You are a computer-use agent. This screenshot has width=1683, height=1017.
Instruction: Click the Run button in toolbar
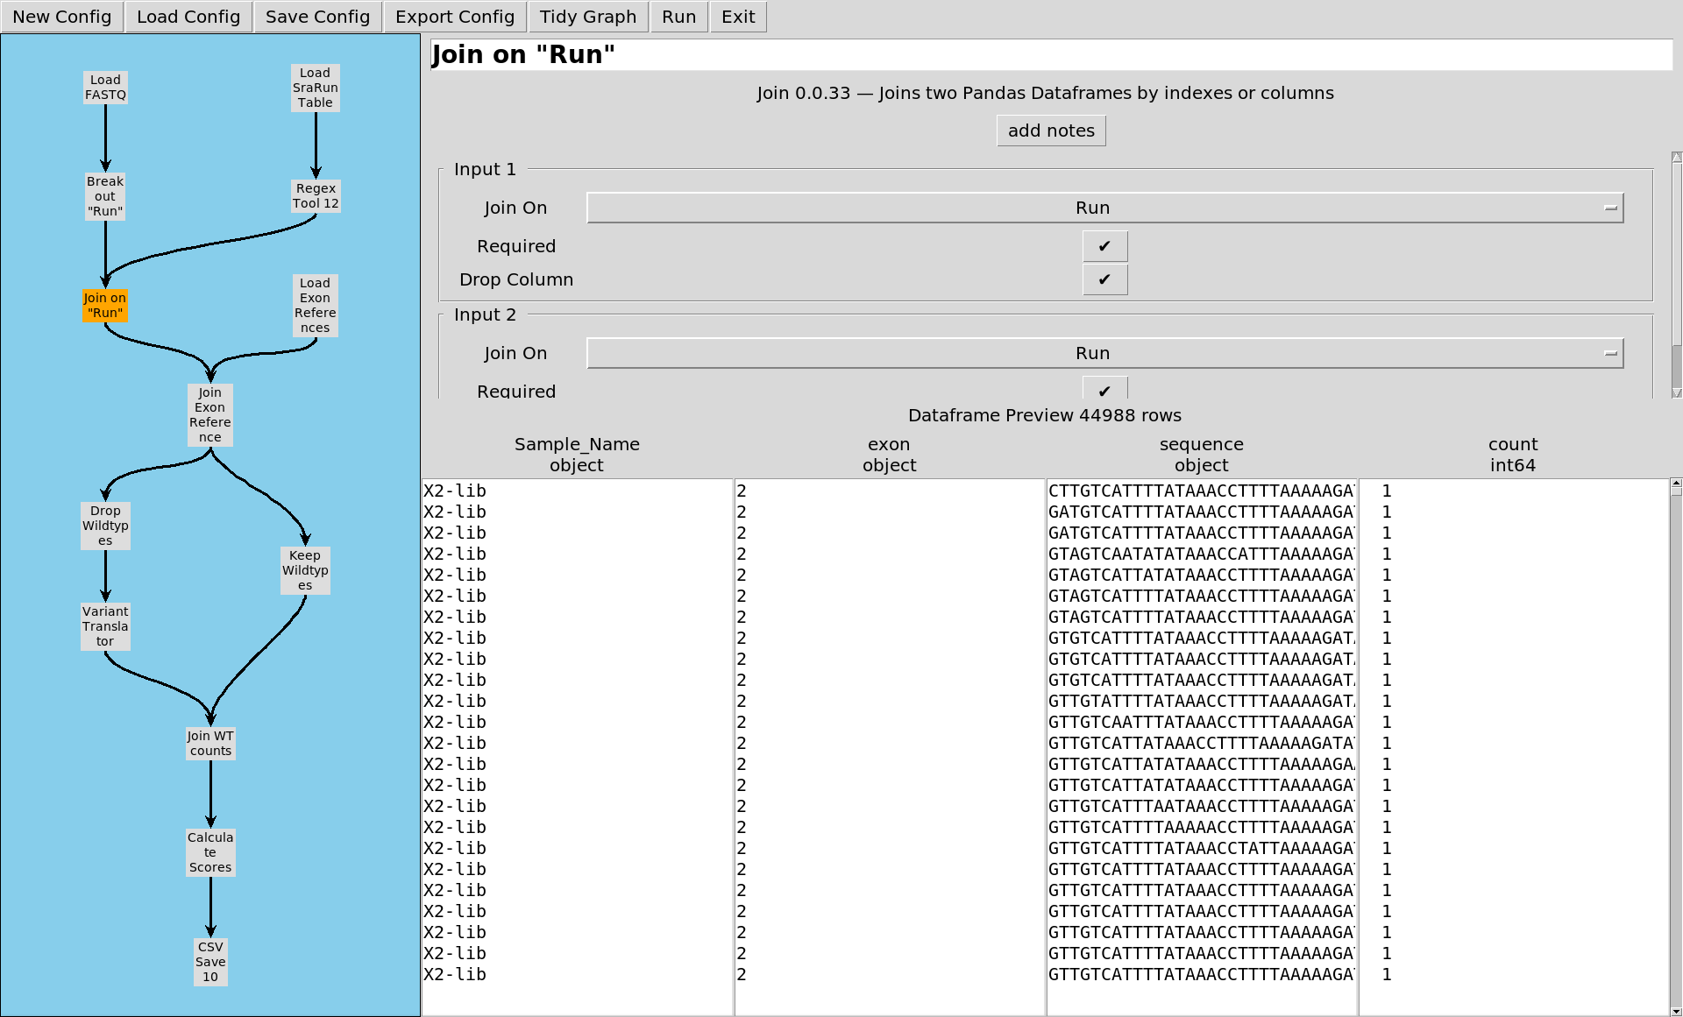(x=678, y=17)
